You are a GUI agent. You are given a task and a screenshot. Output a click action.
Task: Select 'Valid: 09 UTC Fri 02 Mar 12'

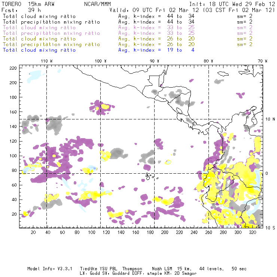point(154,10)
